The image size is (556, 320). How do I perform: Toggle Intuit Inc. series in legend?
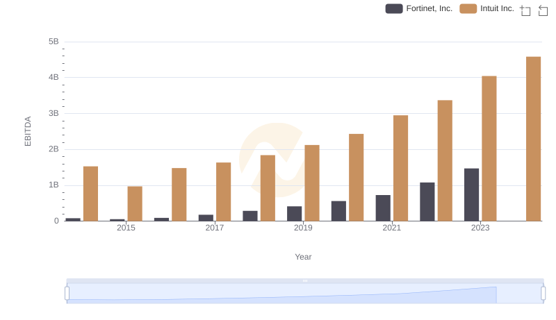486,8
